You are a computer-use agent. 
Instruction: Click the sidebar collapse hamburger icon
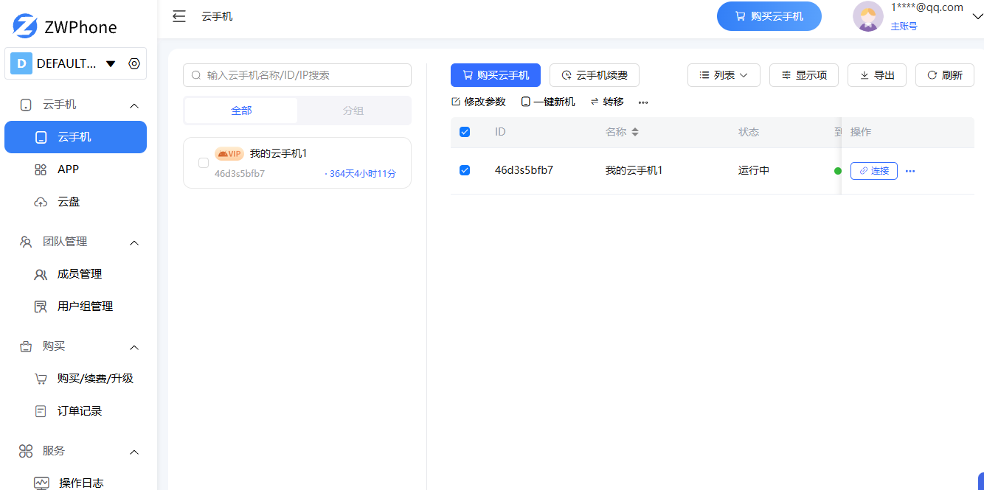pos(179,16)
